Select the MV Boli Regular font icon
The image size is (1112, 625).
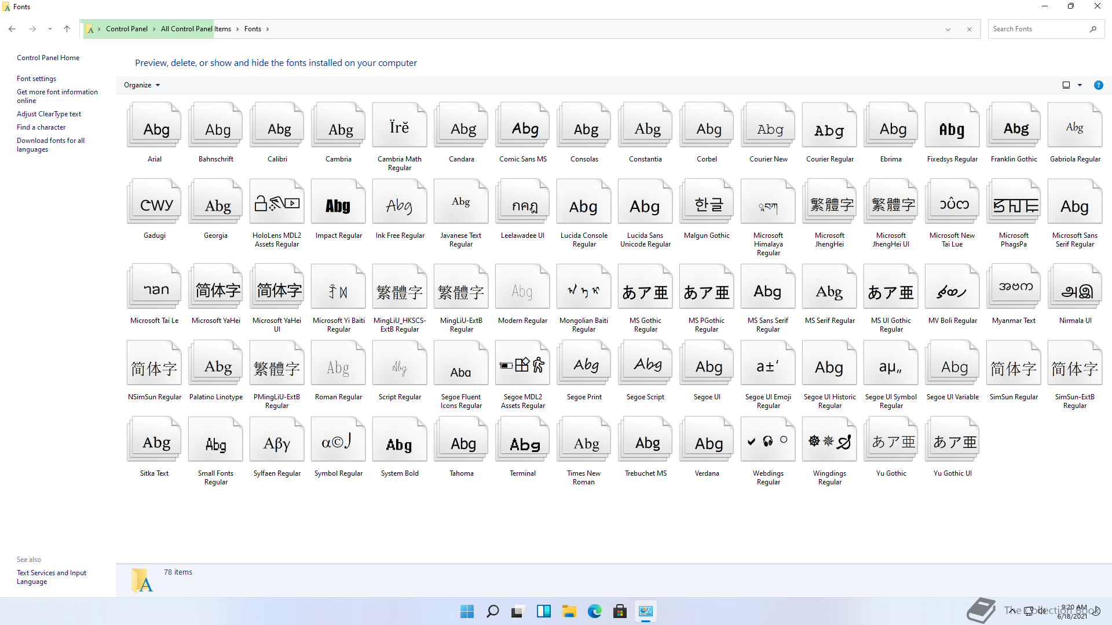coord(952,286)
